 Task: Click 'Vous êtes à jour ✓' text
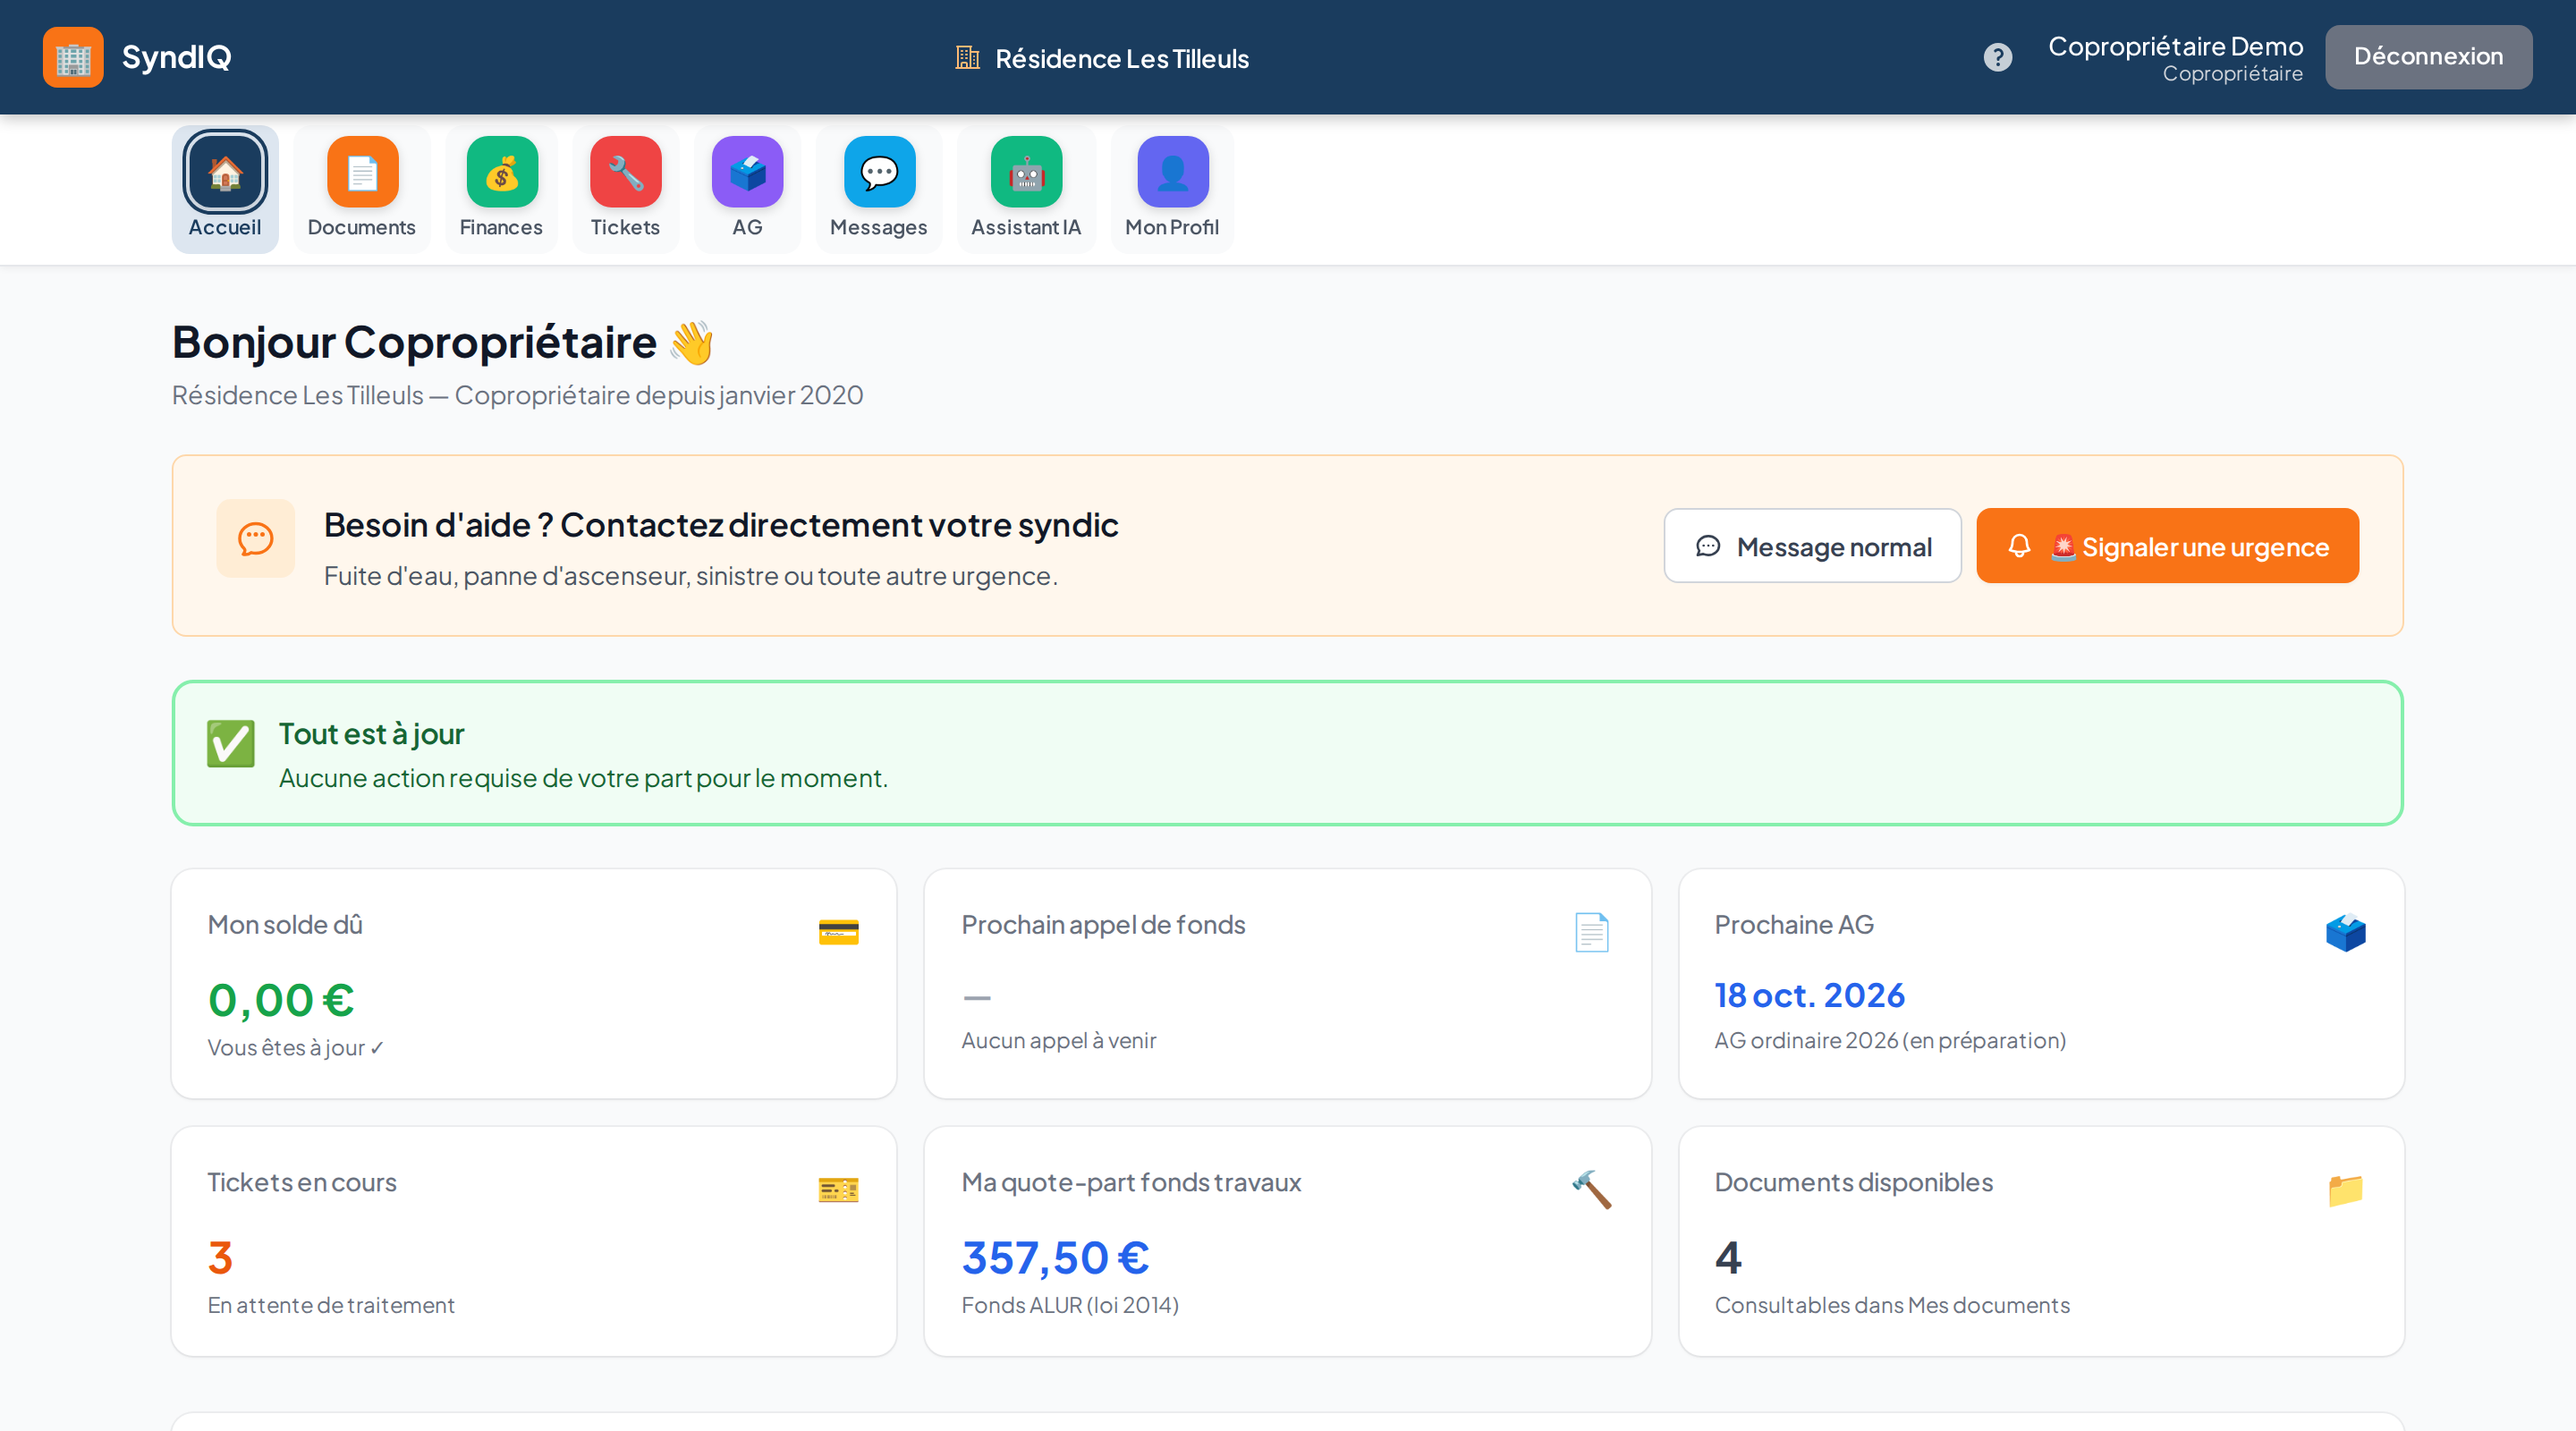click(x=296, y=1048)
